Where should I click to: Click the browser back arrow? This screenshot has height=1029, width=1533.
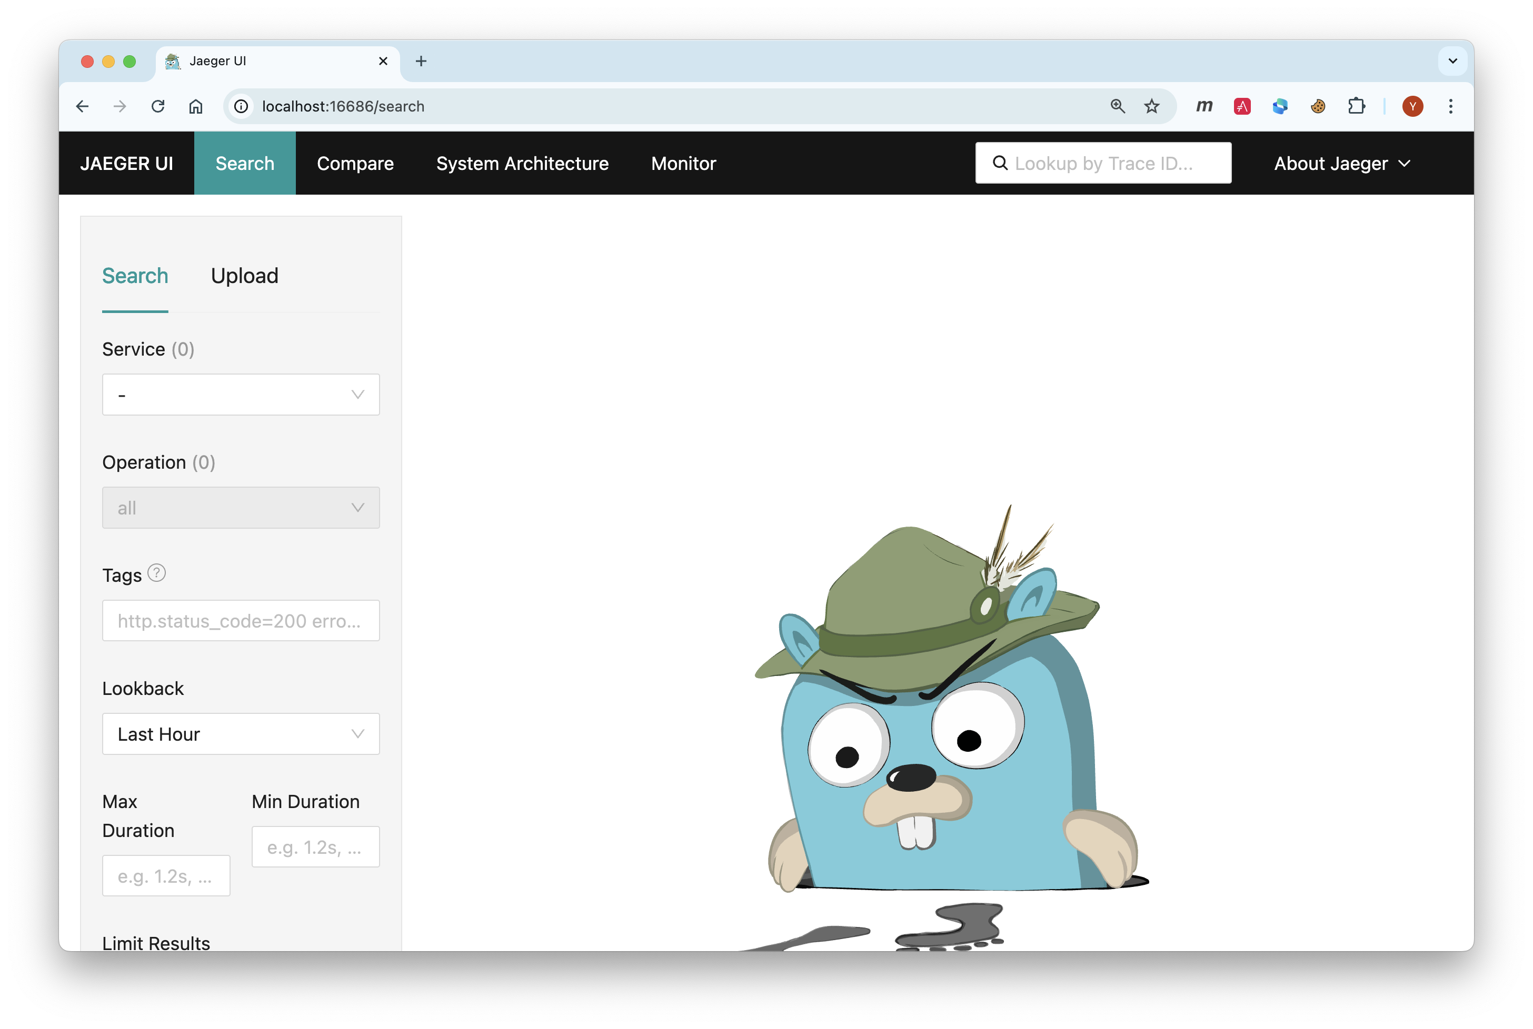click(82, 106)
